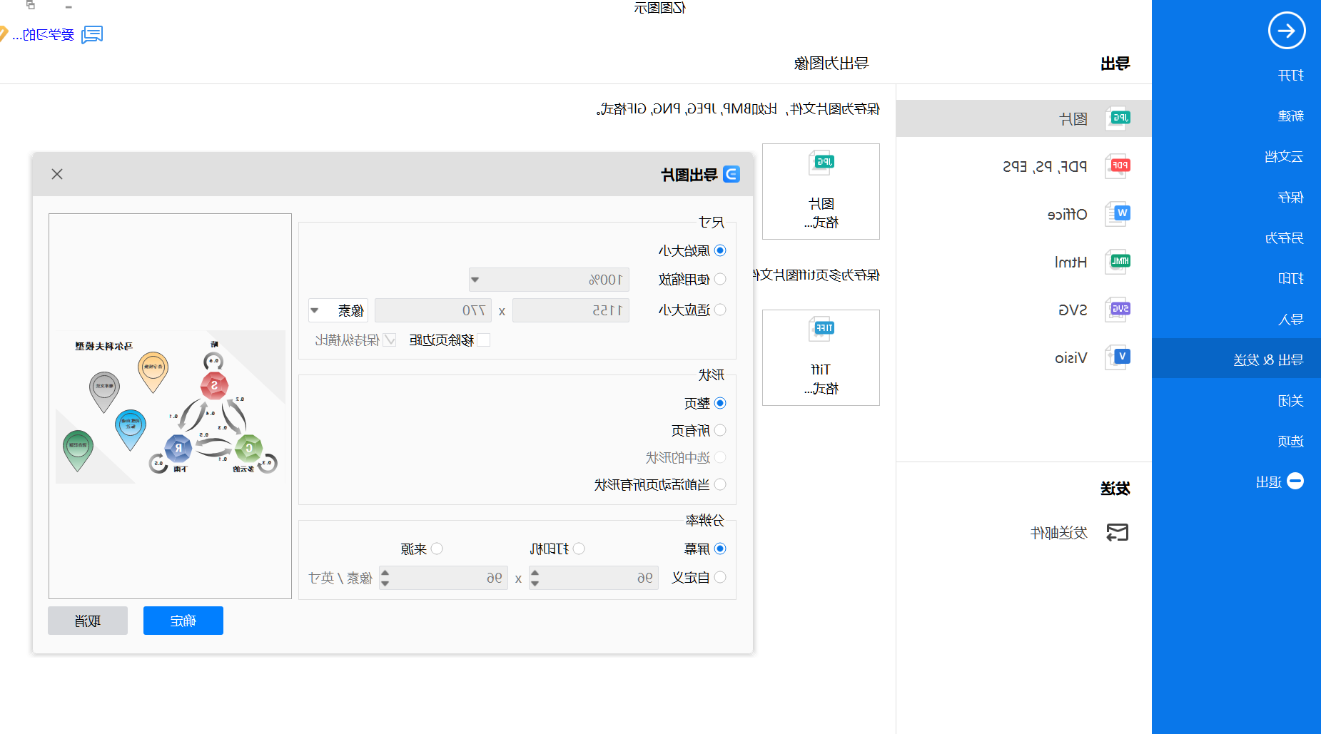Screen dimensions: 1321x734
Task: Select 来源 resolution radio button
Action: (x=437, y=549)
